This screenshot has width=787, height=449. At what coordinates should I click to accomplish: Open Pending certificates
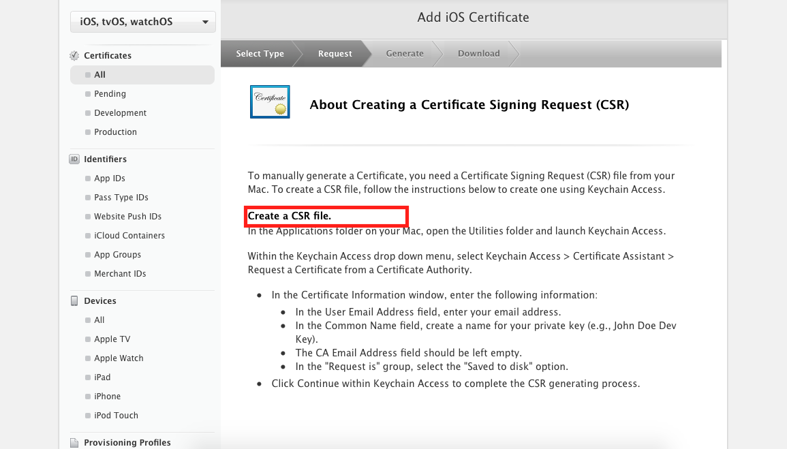pyautogui.click(x=110, y=94)
